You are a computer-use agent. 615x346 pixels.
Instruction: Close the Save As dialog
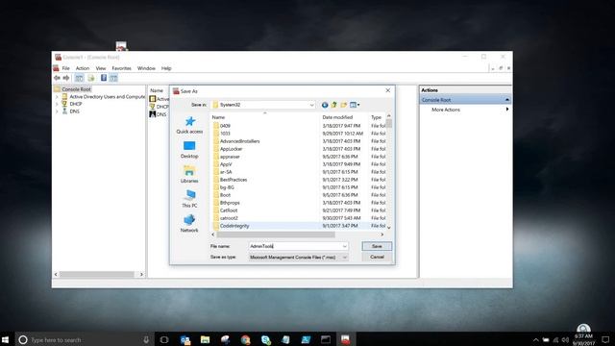click(388, 90)
